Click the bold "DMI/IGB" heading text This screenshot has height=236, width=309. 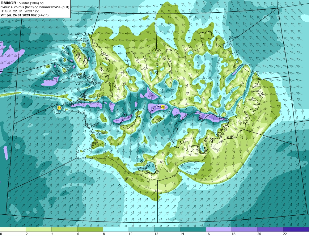coord(8,3)
